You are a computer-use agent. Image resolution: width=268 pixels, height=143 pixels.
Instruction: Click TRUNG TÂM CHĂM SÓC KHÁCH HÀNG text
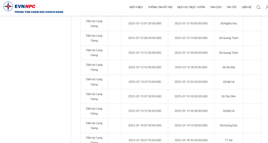click(x=39, y=12)
